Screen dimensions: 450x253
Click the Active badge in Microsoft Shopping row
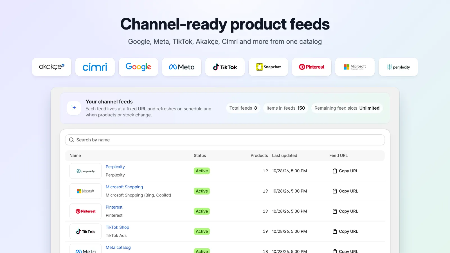click(x=202, y=191)
